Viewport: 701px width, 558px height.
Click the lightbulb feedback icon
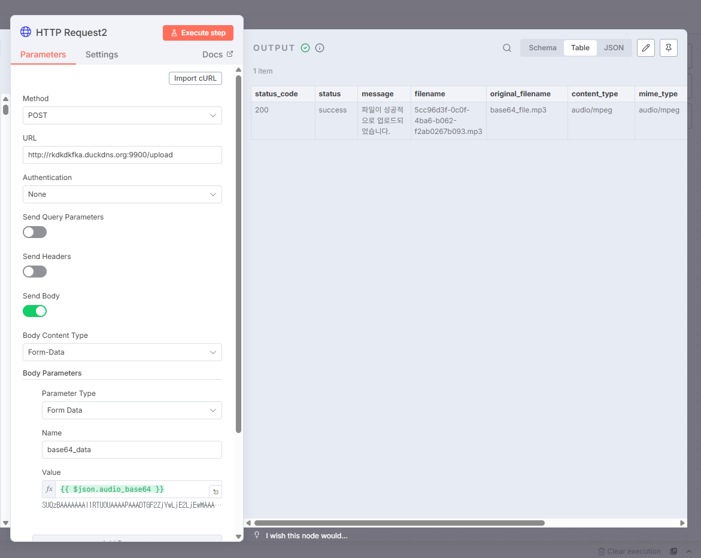257,535
